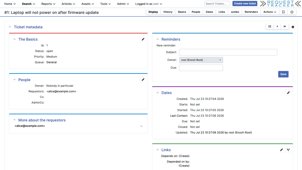Open the Assets menu
Viewport: 302px width, 170px height.
pyautogui.click(x=88, y=4)
